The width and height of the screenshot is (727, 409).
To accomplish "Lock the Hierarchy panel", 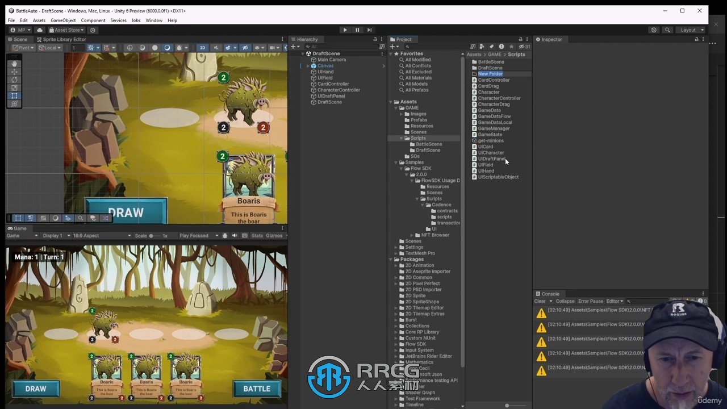I will [375, 39].
